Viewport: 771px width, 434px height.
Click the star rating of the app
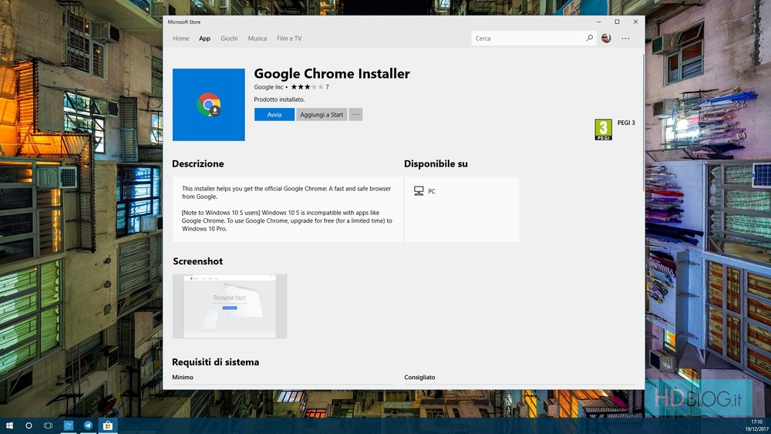[308, 87]
